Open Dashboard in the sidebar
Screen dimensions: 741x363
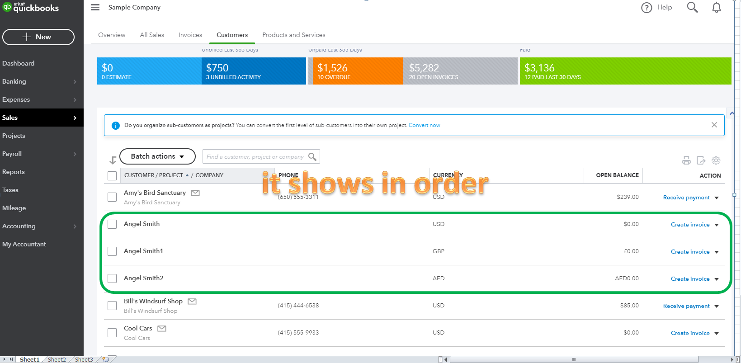coord(18,63)
